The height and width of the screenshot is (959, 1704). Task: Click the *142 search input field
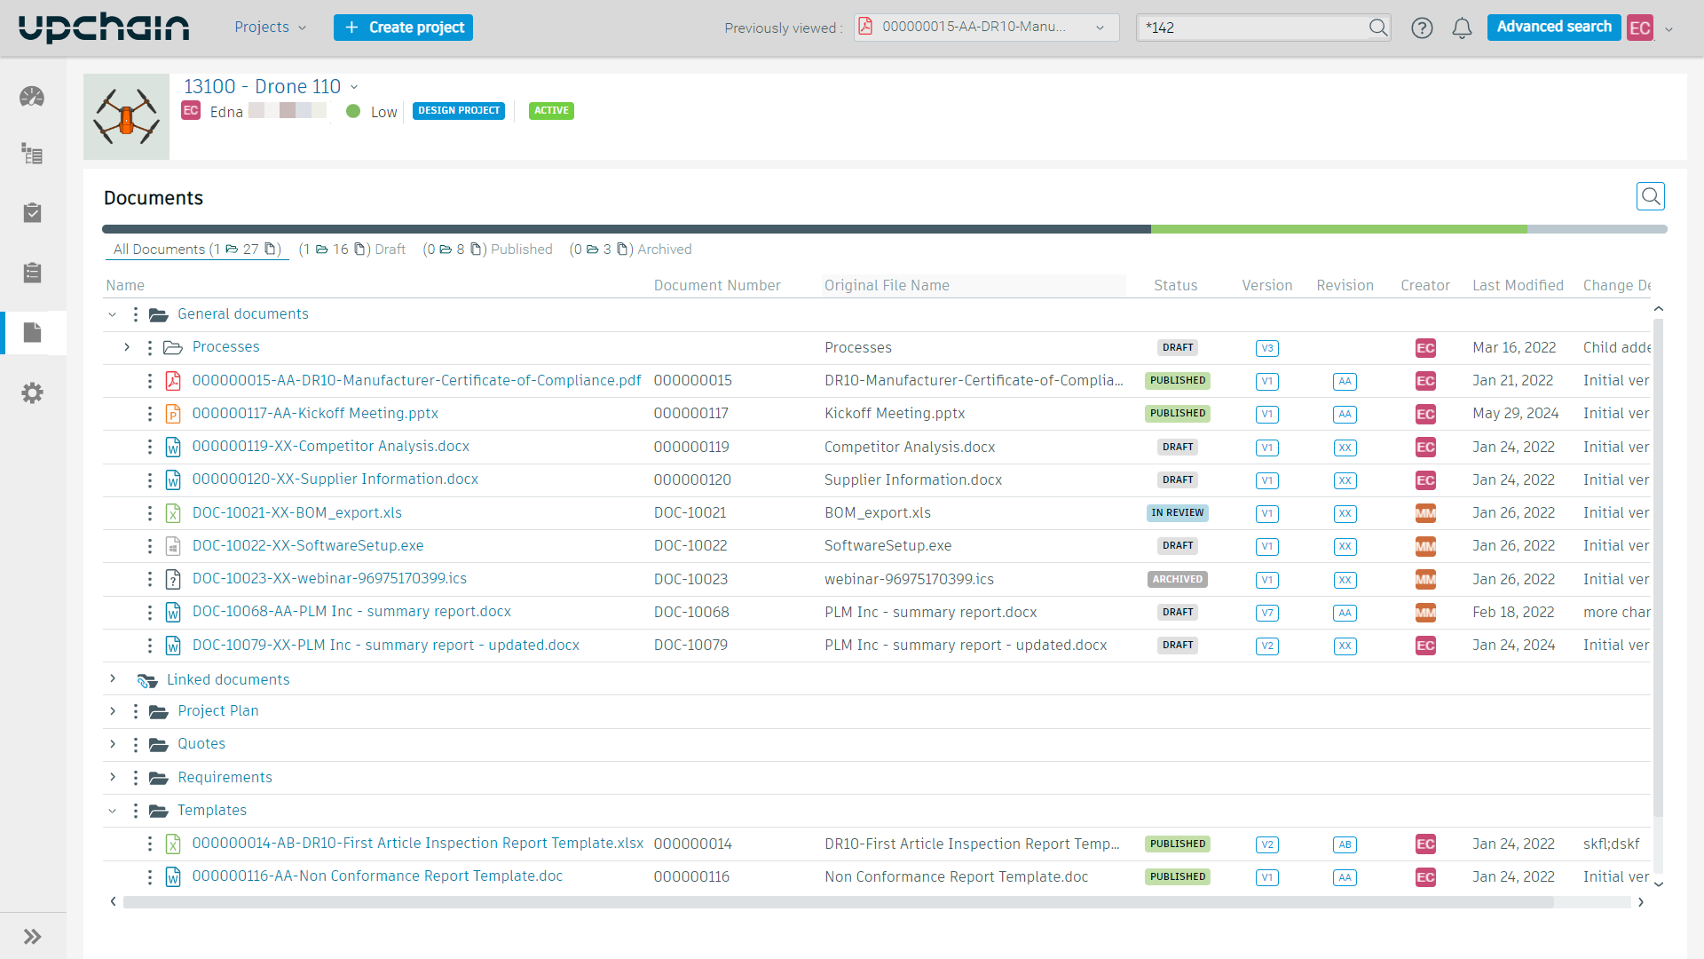point(1251,28)
